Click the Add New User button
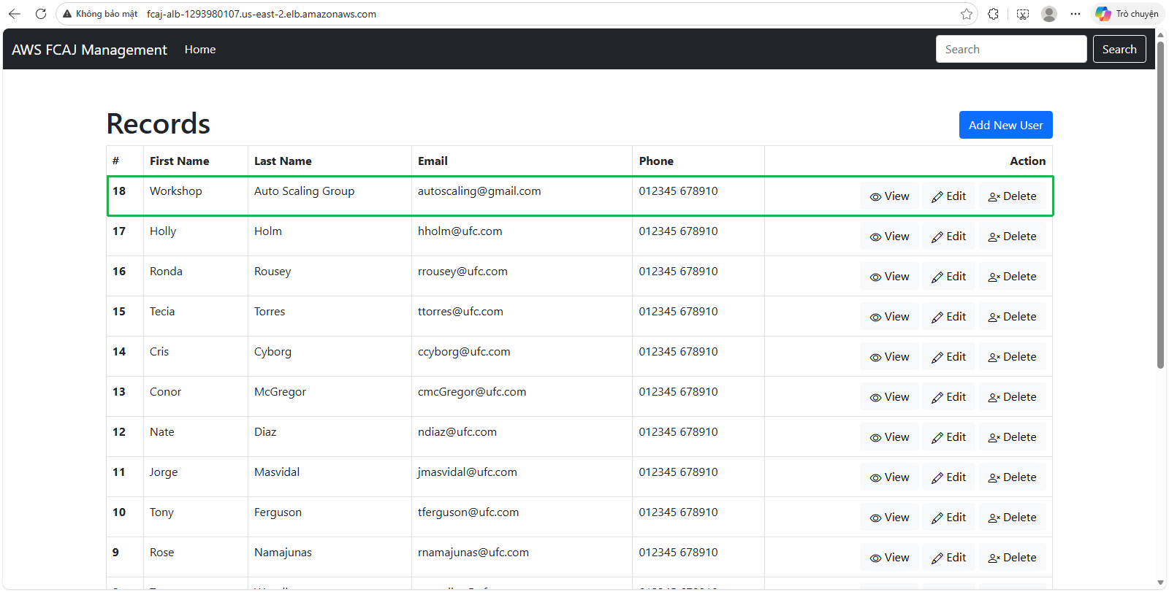 pos(1005,125)
